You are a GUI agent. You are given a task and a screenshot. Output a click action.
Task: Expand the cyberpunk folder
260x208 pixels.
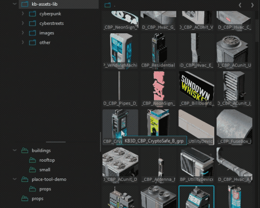[23, 14]
